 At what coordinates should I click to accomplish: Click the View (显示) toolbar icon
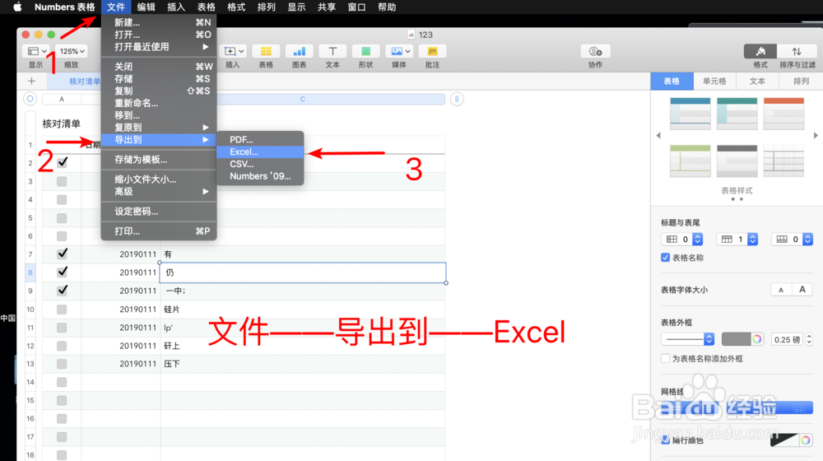(37, 51)
